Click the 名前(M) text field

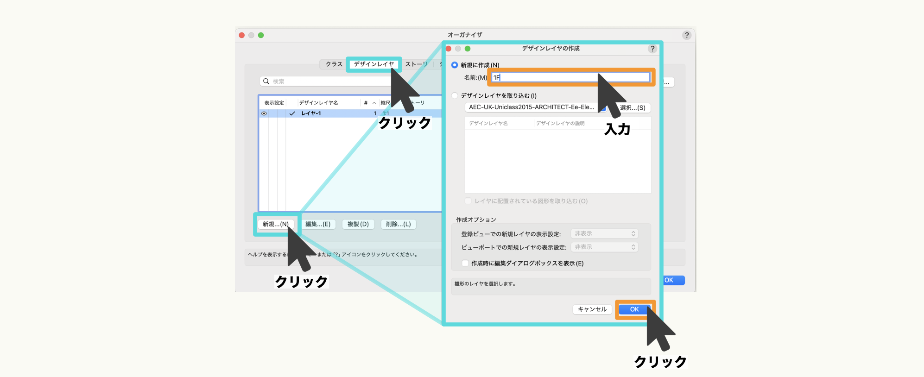(x=570, y=77)
